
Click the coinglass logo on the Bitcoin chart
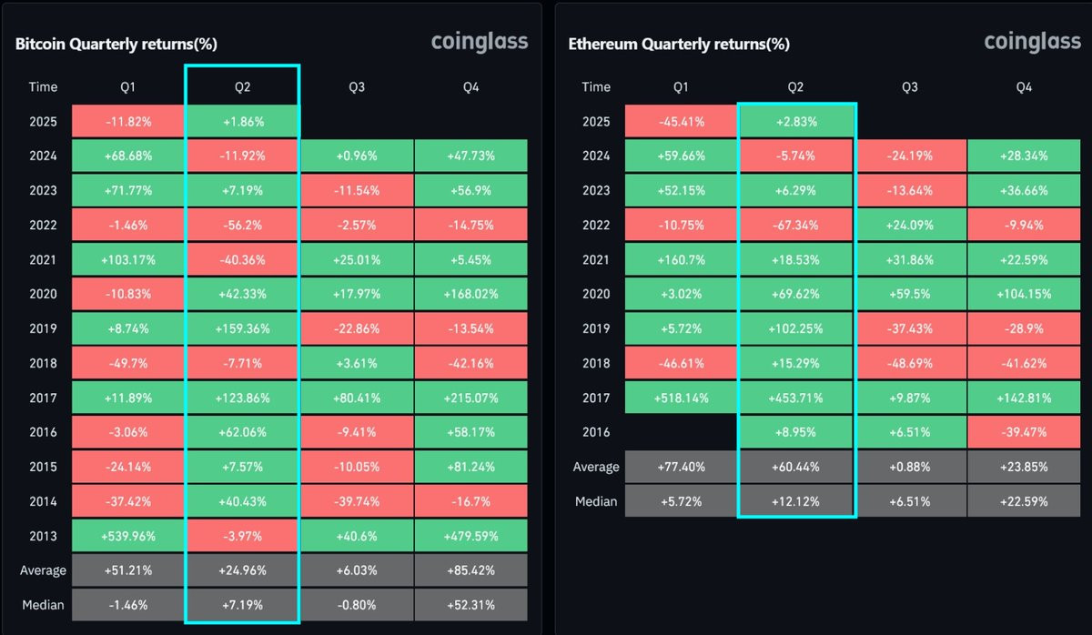point(478,43)
